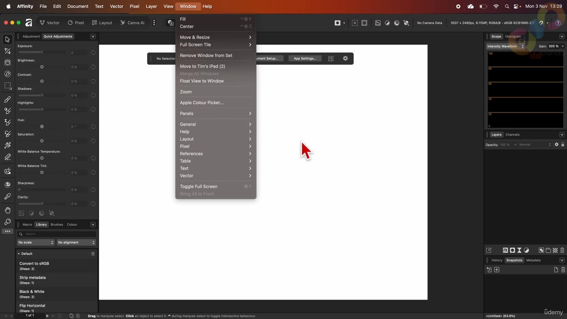Click the Group Layers folder icon
This screenshot has height=319, width=567.
click(548, 250)
